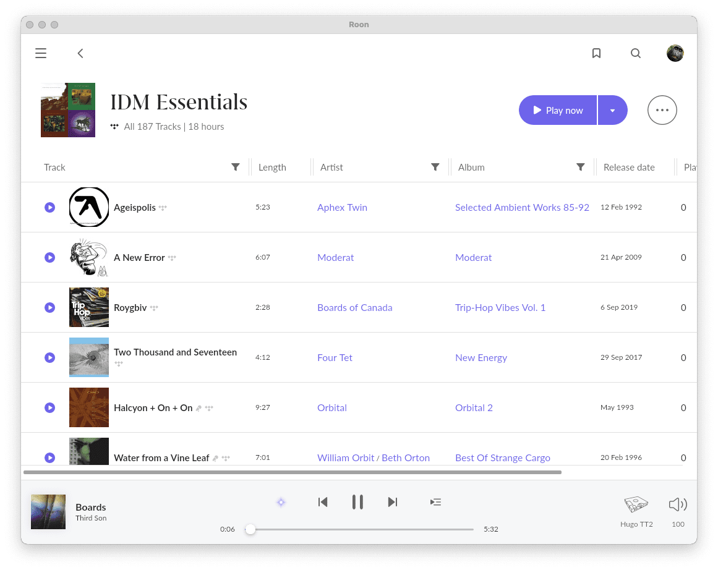
Task: Click the seek bar position handle
Action: click(x=250, y=529)
